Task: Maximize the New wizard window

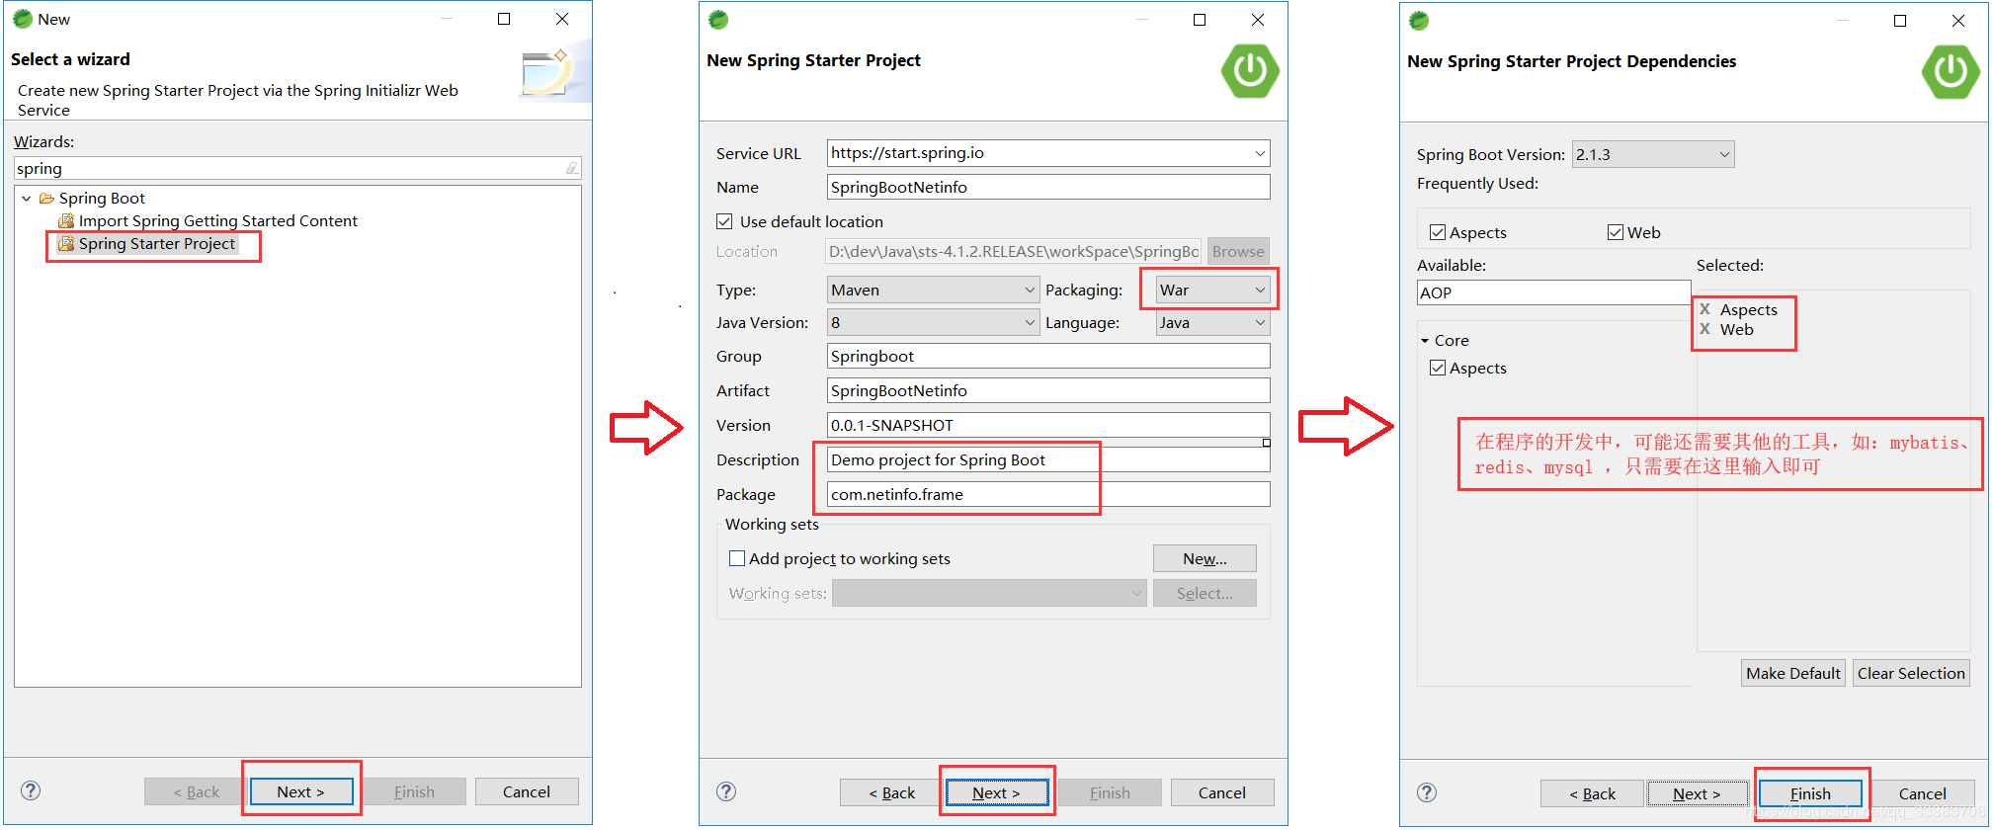Action: (x=504, y=19)
